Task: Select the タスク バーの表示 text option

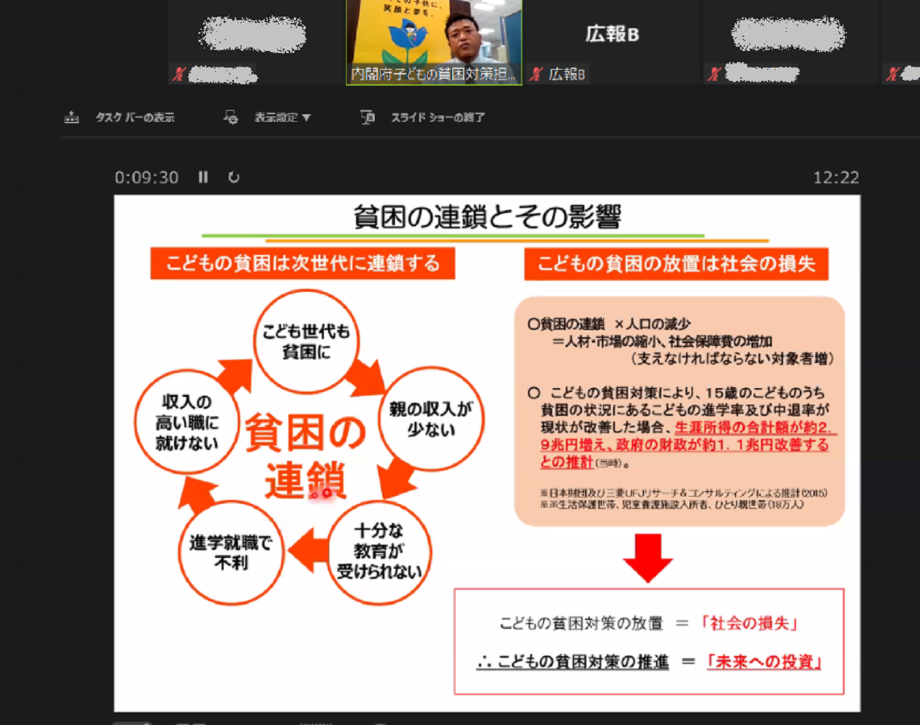Action: coord(135,118)
